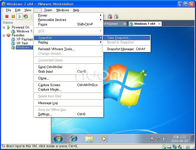
Task: Select Pause in the VM menu
Action: coord(68,24)
